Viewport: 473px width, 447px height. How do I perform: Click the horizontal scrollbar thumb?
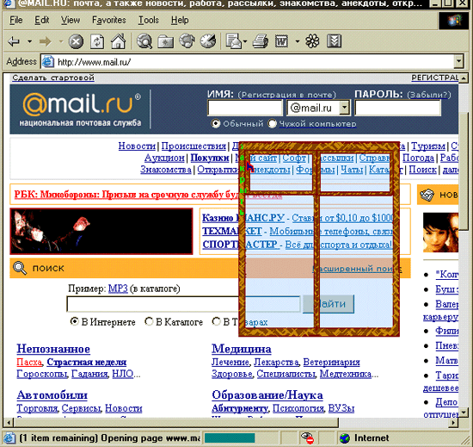point(176,422)
